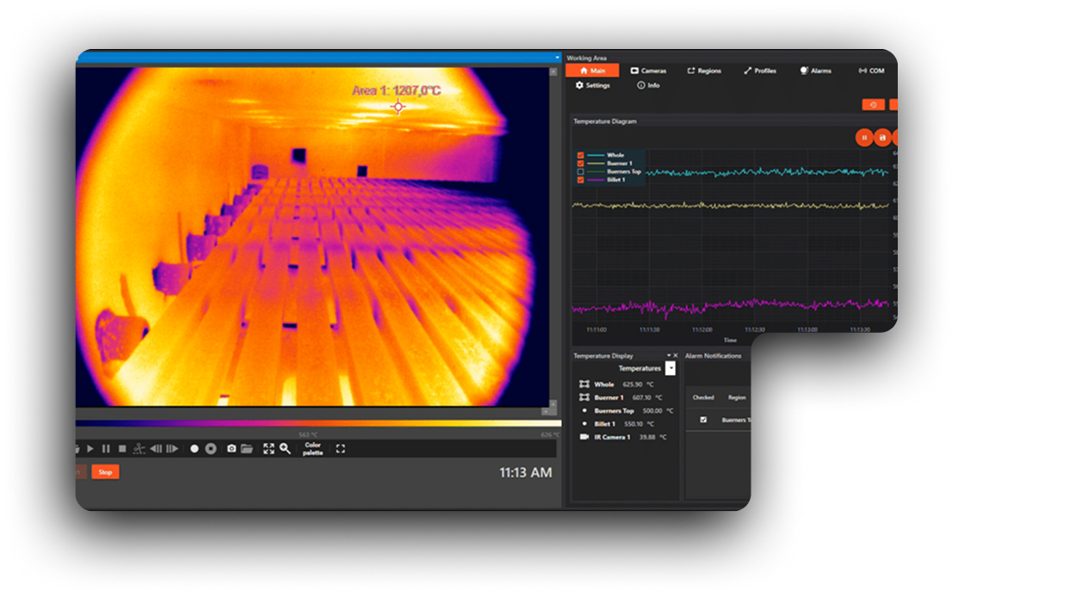
Task: Uncheck the Whole series checkbox
Action: coord(581,156)
